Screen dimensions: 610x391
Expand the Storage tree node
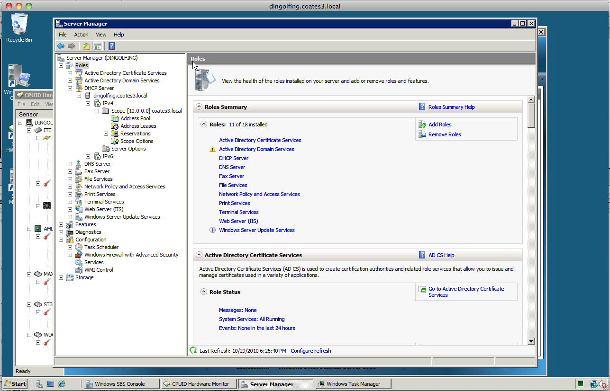click(61, 277)
